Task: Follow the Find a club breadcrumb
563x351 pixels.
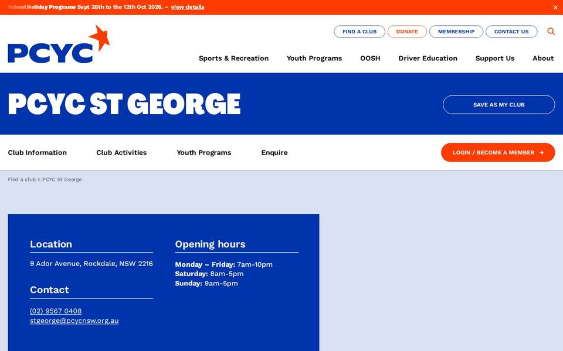Action: [x=22, y=180]
